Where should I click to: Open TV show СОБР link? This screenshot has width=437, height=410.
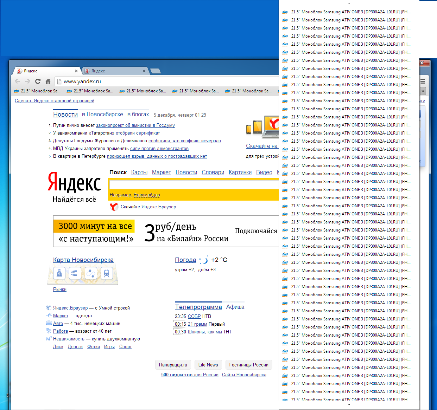(194, 316)
